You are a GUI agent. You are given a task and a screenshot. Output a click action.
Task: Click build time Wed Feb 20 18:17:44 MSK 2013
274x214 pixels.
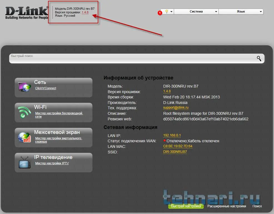192,97
